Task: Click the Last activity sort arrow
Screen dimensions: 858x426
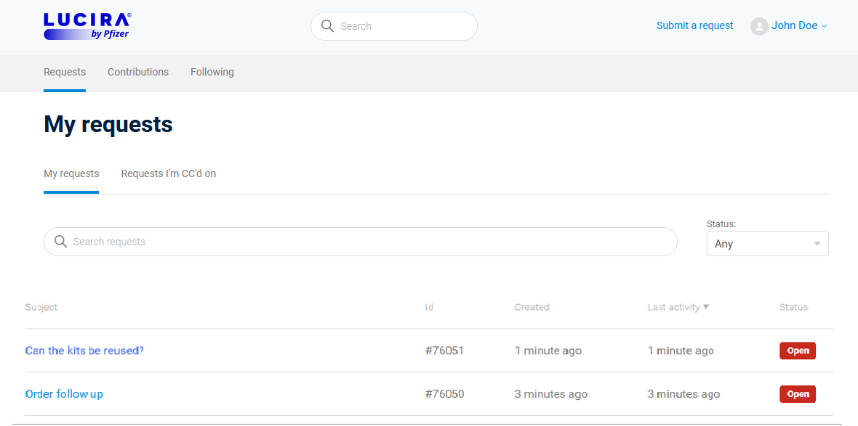Action: click(707, 307)
